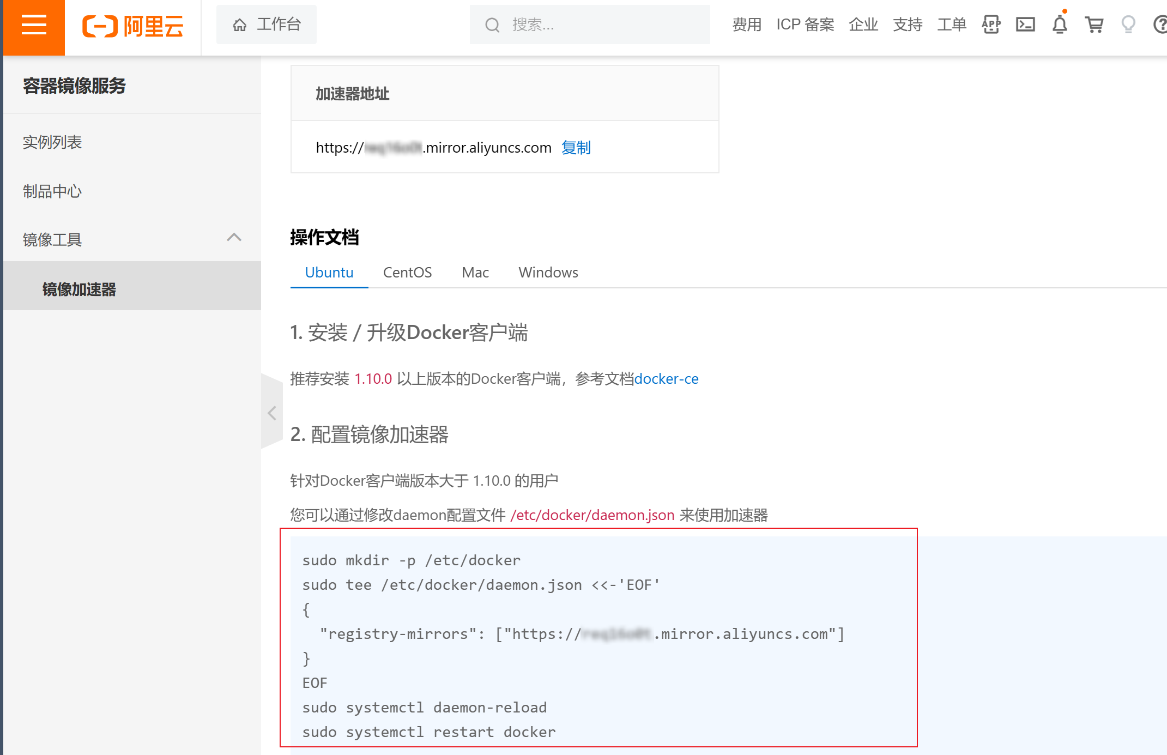Open the notifications bell
This screenshot has width=1167, height=755.
(1059, 25)
